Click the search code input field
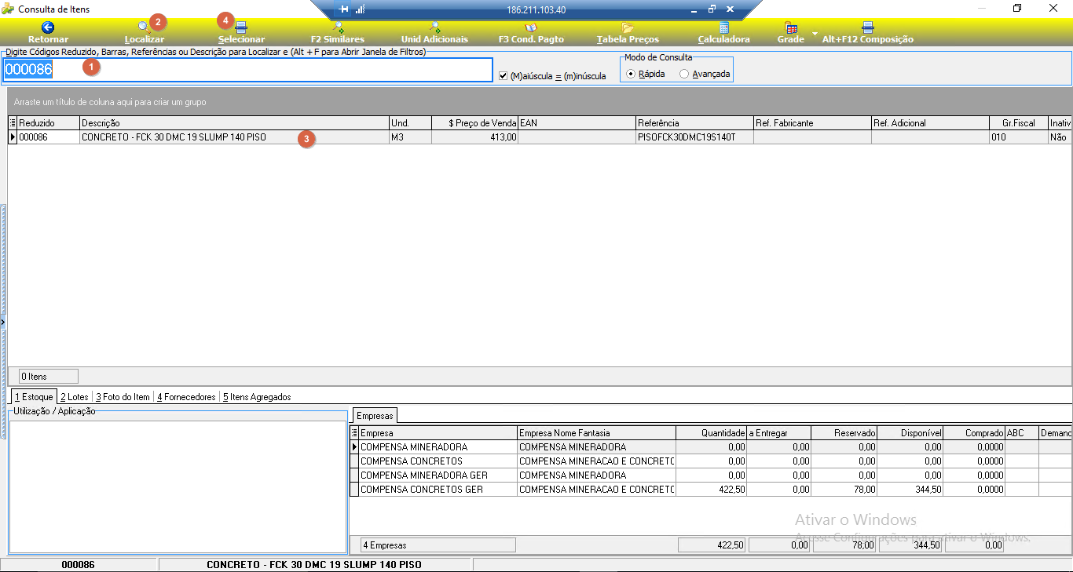Image resolution: width=1073 pixels, height=572 pixels. tap(248, 70)
